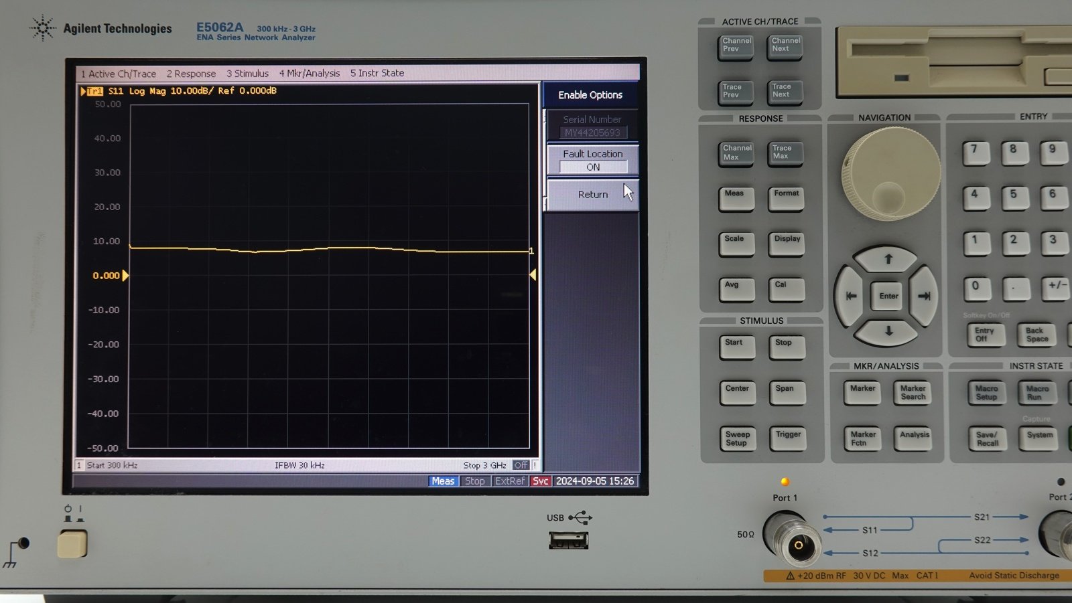Click the Channel Max key

(736, 153)
